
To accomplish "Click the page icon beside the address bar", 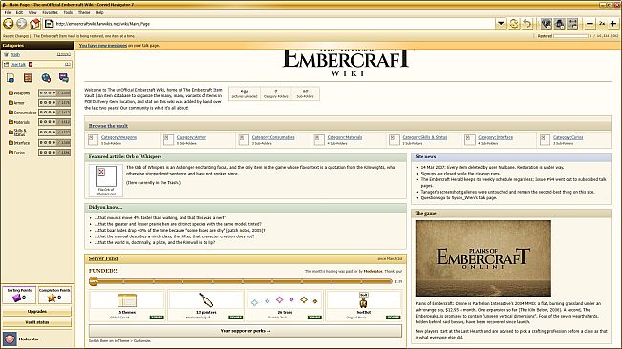I will (x=49, y=24).
